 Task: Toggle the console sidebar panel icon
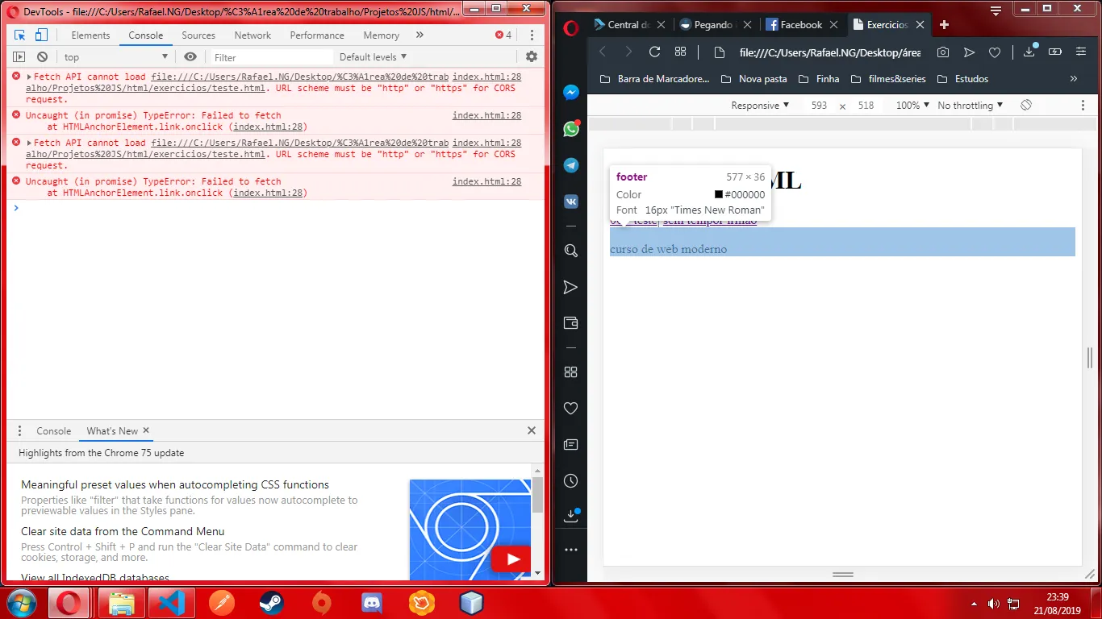click(19, 57)
